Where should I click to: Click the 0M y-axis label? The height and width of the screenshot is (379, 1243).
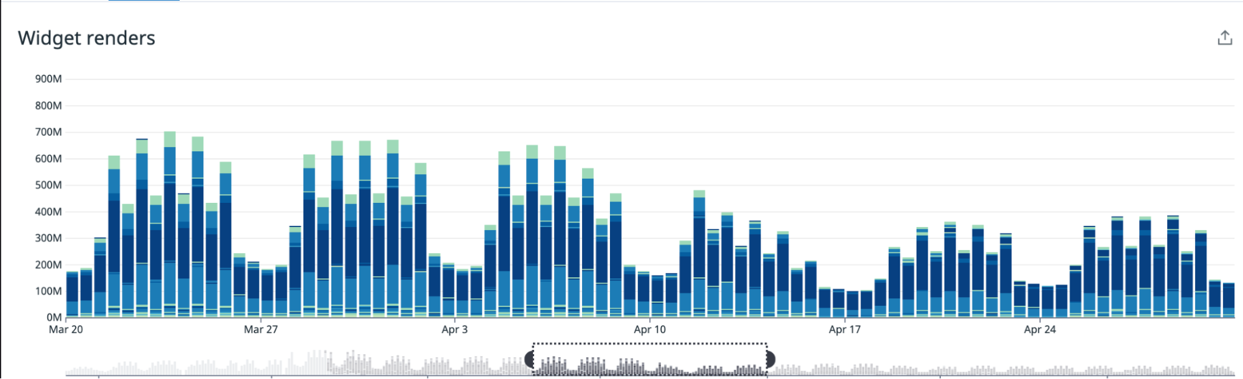pyautogui.click(x=53, y=318)
